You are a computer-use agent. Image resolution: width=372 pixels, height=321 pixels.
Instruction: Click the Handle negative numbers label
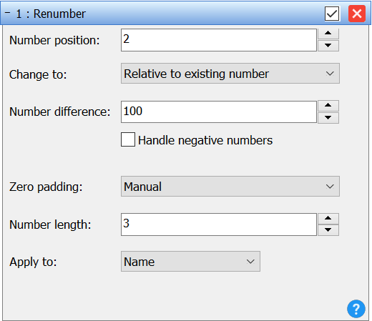pyautogui.click(x=205, y=140)
